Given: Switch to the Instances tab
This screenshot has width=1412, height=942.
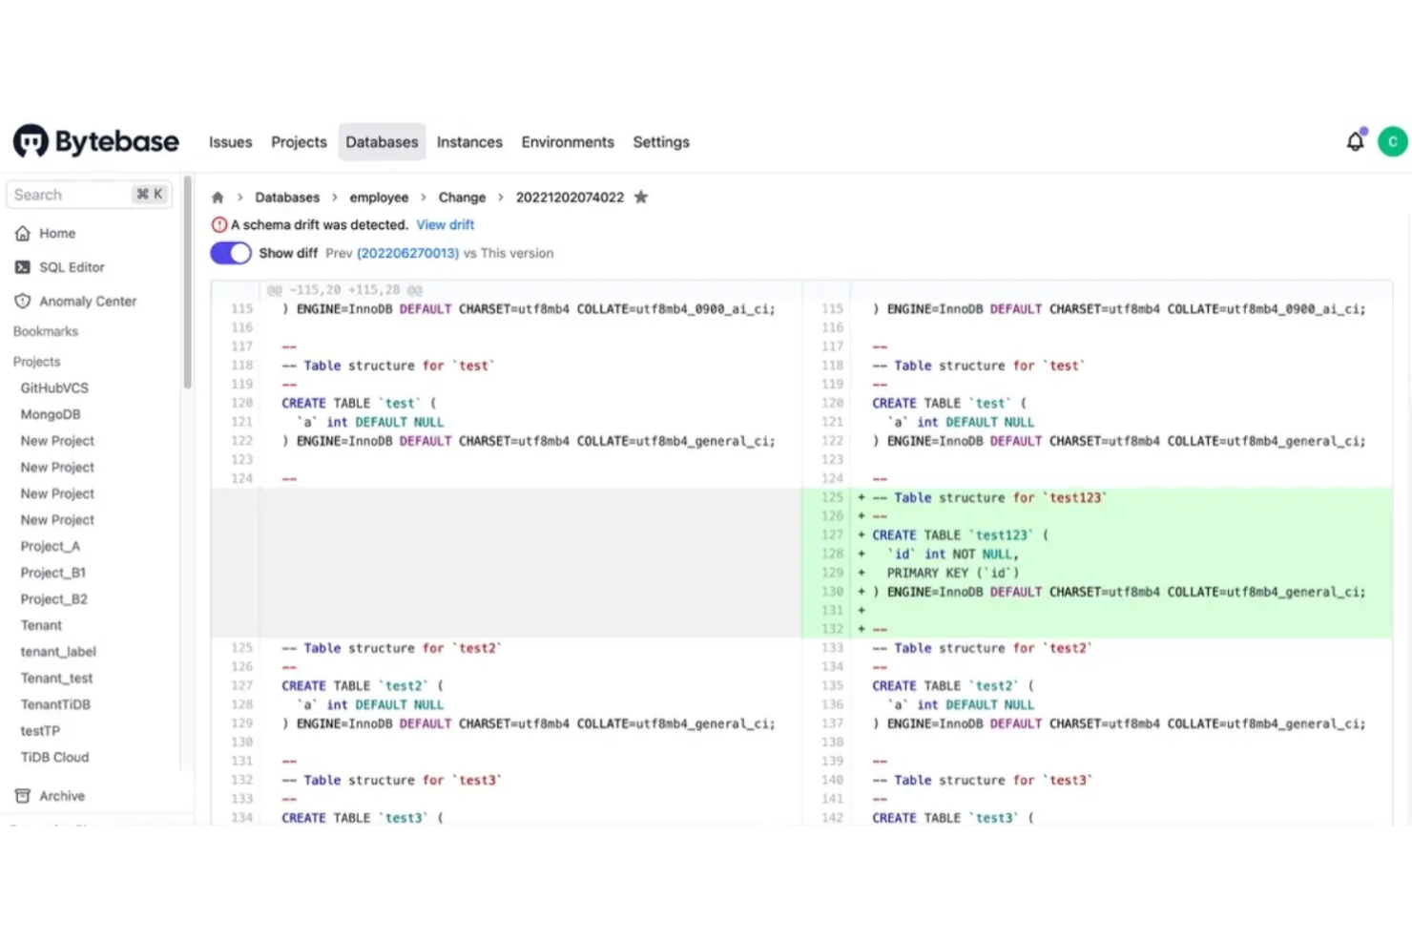Looking at the screenshot, I should 469,141.
